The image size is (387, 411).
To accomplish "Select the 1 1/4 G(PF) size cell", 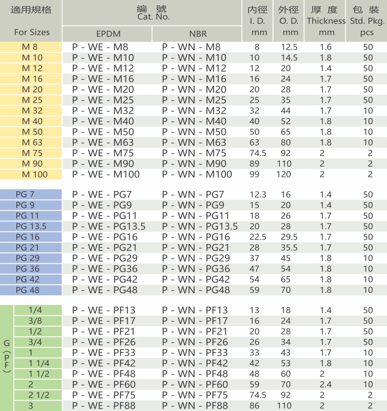I will point(38,363).
